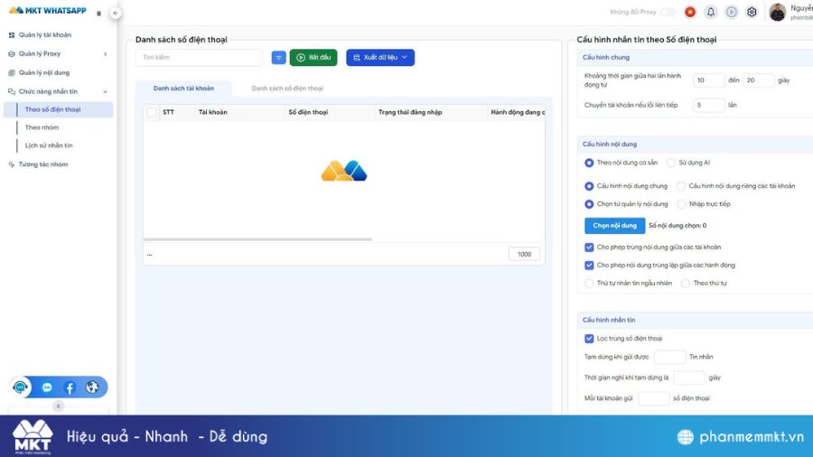Open Tương tác nhóm in sidebar
The image size is (813, 457).
pyautogui.click(x=43, y=164)
